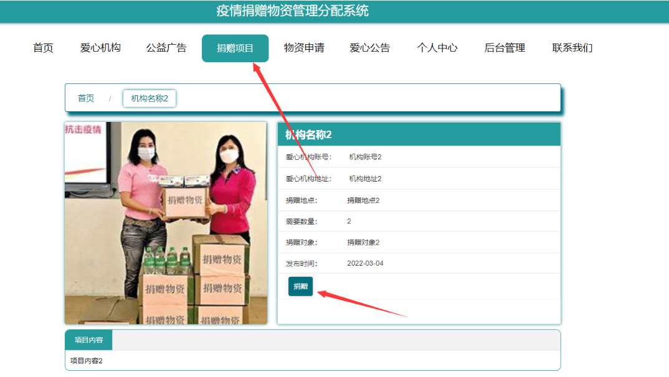Viewport: 669px width, 377px height.
Task: Open the donation supplies photo
Action: tap(166, 223)
